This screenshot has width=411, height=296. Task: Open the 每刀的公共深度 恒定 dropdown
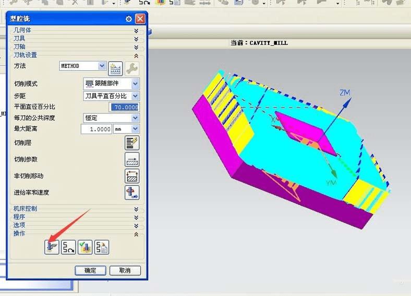pyautogui.click(x=135, y=118)
